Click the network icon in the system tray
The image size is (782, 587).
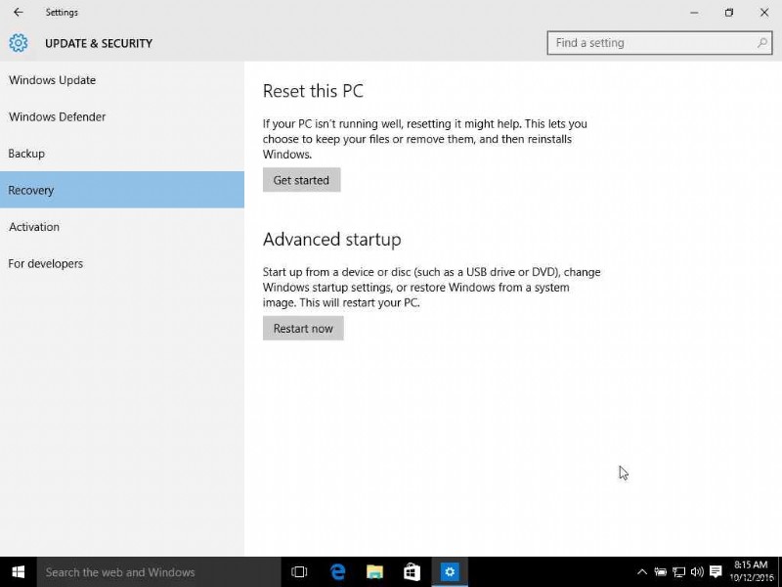point(678,572)
